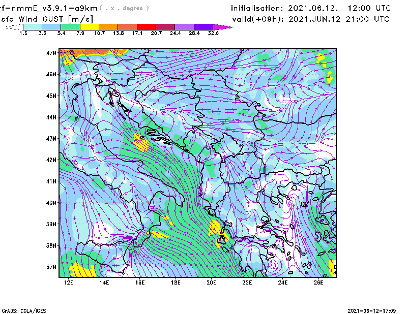407x314 pixels.
Task: Click the light blue 3.3–5.4 legend swatch
Action: point(51,27)
